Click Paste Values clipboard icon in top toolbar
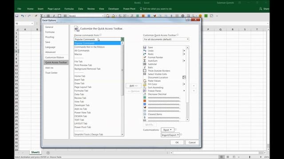The image size is (284, 159). coord(107,16)
